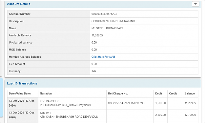Click the Last 10 Transactions heading
This screenshot has width=205, height=123.
[22, 83]
